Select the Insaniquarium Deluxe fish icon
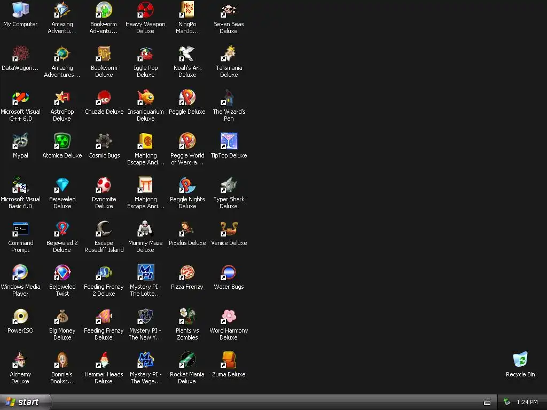Viewport: 547px width, 410px height. click(x=145, y=97)
